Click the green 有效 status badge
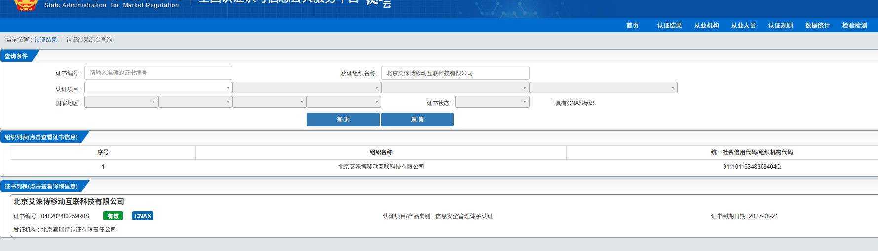 [113, 216]
